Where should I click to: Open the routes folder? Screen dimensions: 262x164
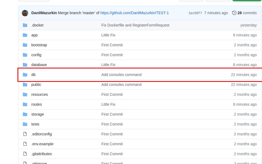pos(36,104)
